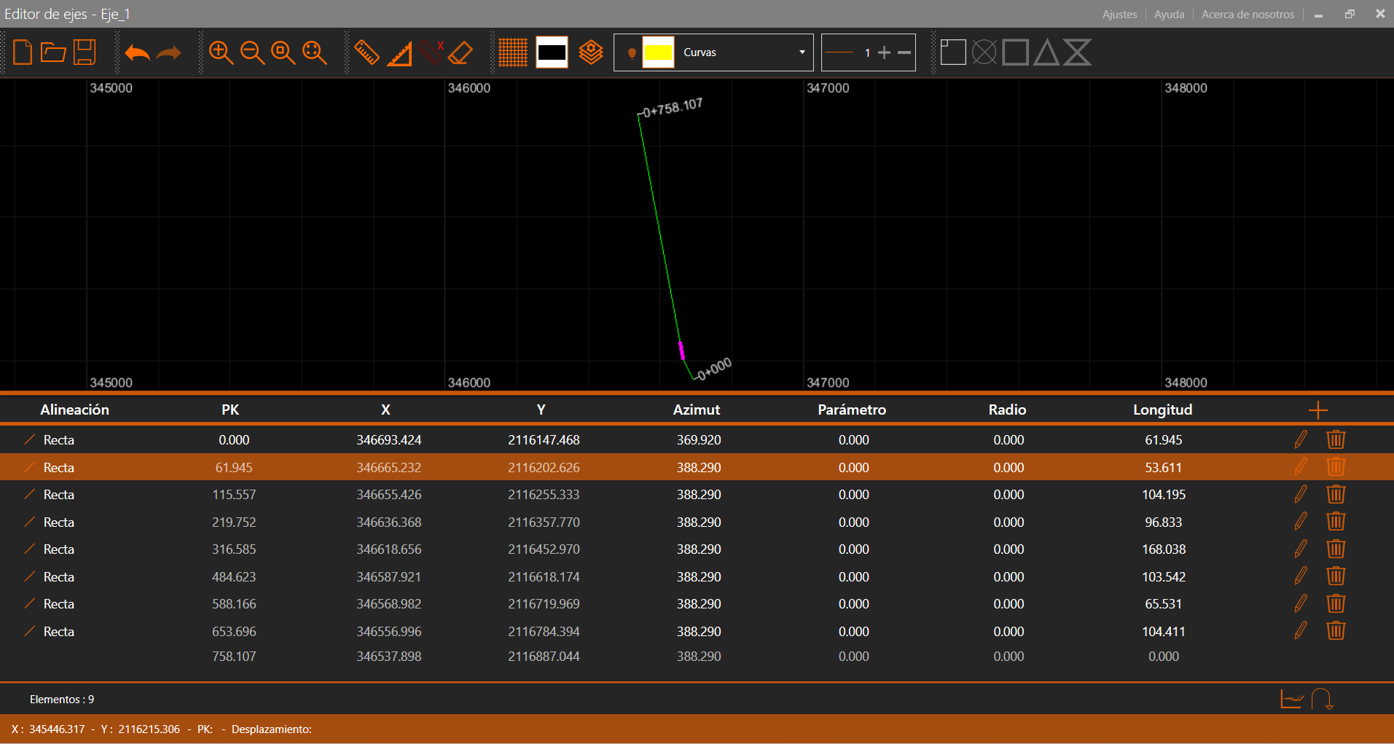Delete the Recta at PK 219.752
The image size is (1394, 744).
coord(1336,521)
